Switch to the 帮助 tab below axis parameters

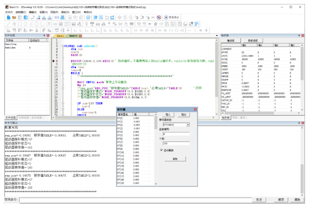pyautogui.click(x=235, y=118)
